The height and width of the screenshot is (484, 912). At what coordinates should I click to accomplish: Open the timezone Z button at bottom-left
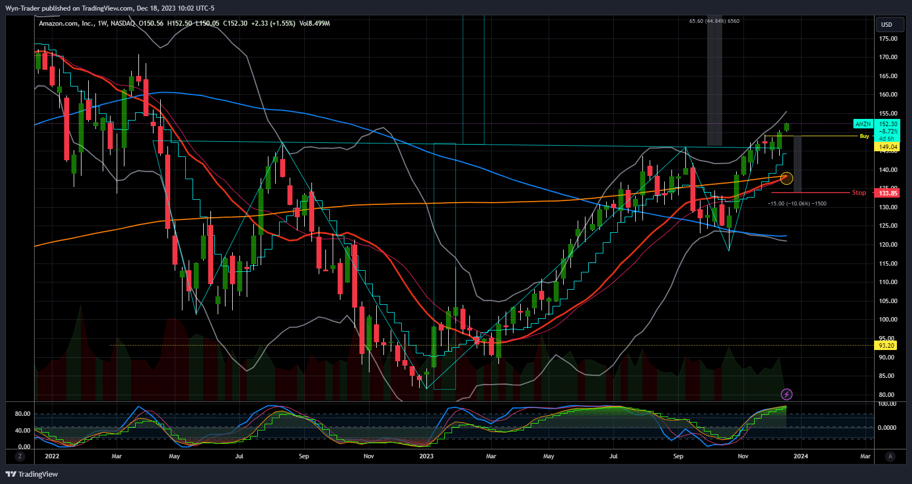click(20, 457)
